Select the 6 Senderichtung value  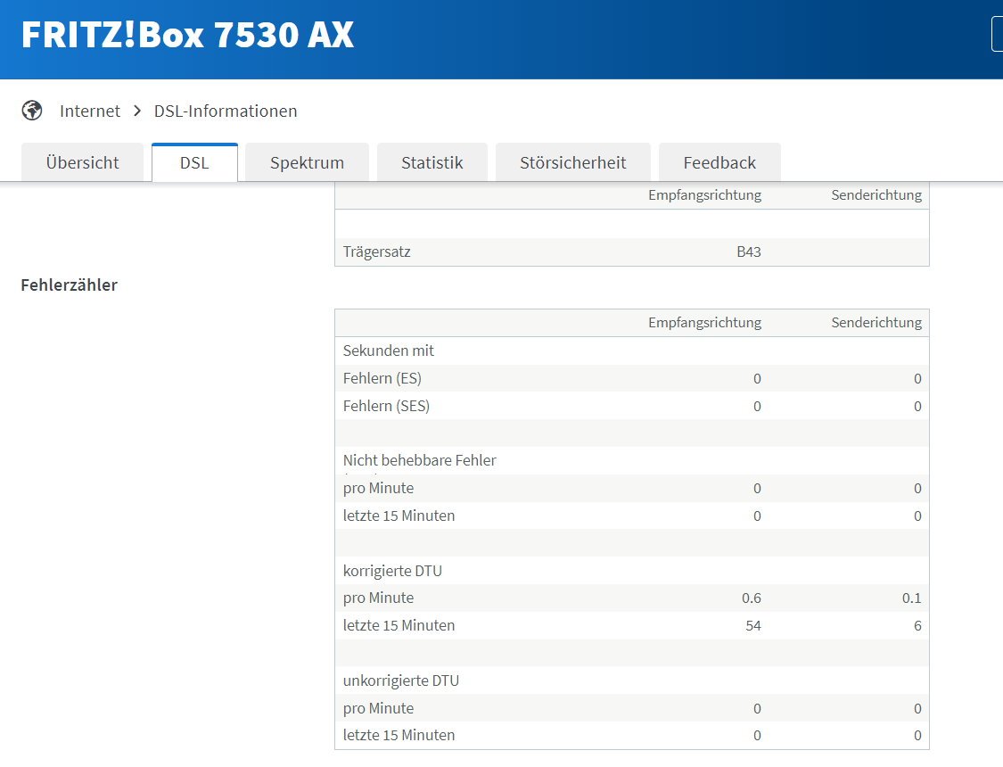[x=917, y=625]
